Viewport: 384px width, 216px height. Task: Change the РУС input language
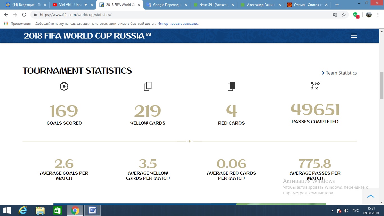click(356, 211)
